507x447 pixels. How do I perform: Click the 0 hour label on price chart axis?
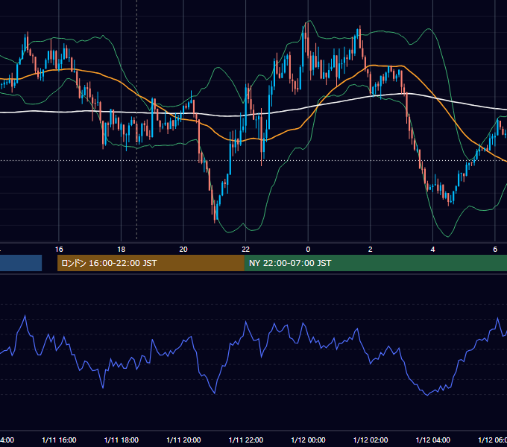pos(308,250)
